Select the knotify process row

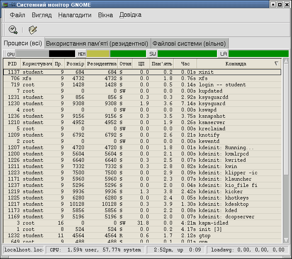(x=142, y=135)
